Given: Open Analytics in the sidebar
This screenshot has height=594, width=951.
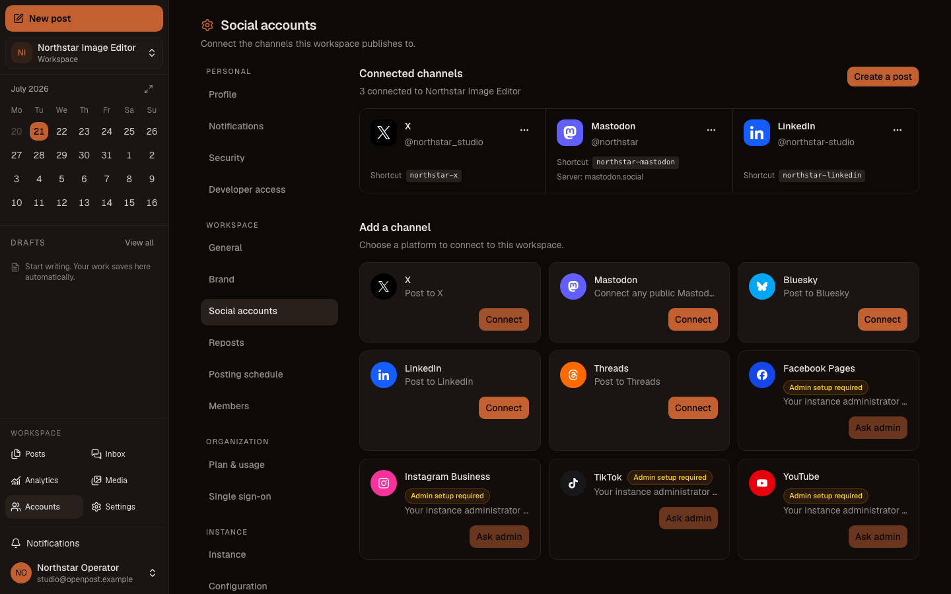Looking at the screenshot, I should click(44, 480).
